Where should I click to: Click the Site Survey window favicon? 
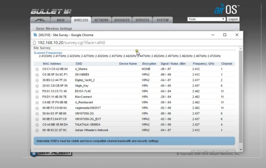(35, 35)
